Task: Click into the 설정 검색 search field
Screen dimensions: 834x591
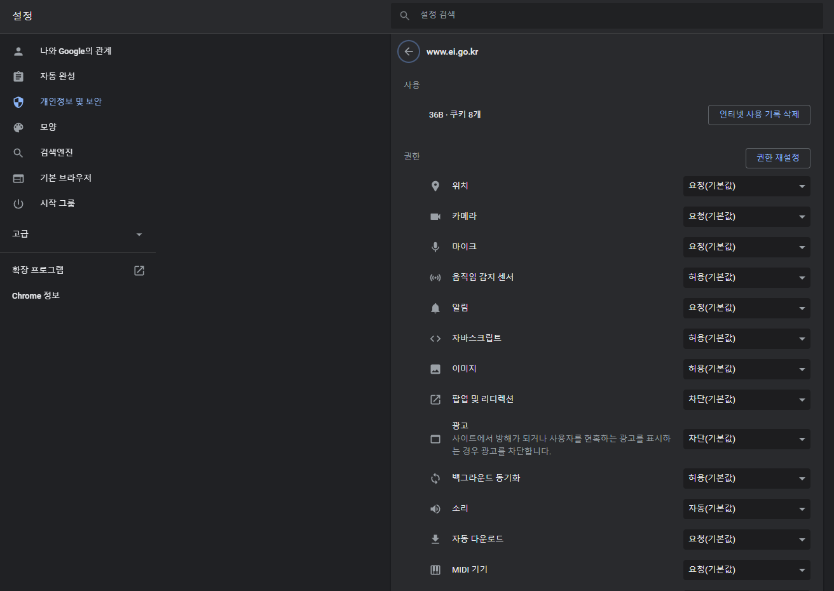Action: [607, 15]
